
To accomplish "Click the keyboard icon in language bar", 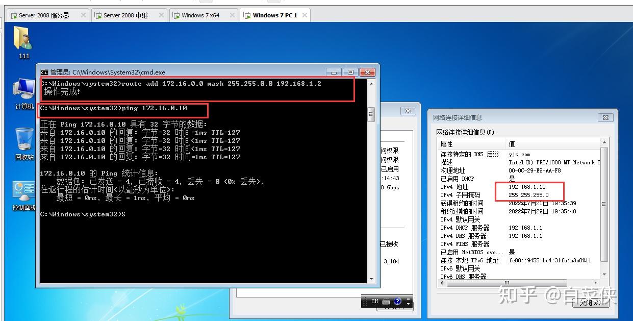I will 386,301.
